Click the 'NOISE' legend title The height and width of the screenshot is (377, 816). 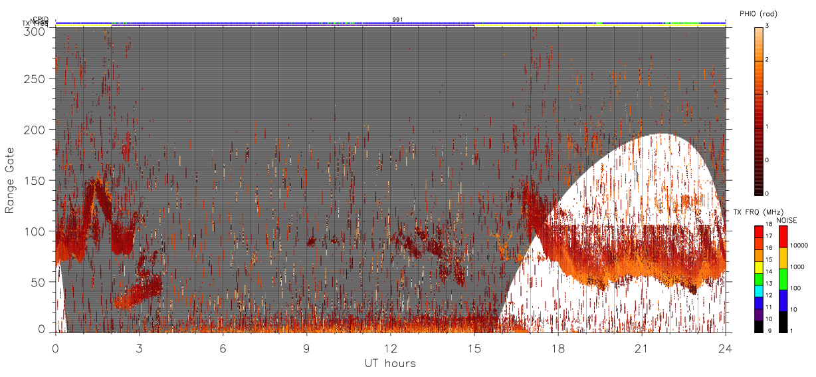tap(787, 220)
